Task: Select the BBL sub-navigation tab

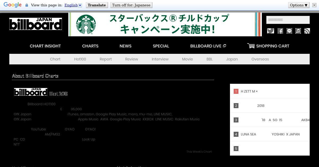Action: (209, 59)
